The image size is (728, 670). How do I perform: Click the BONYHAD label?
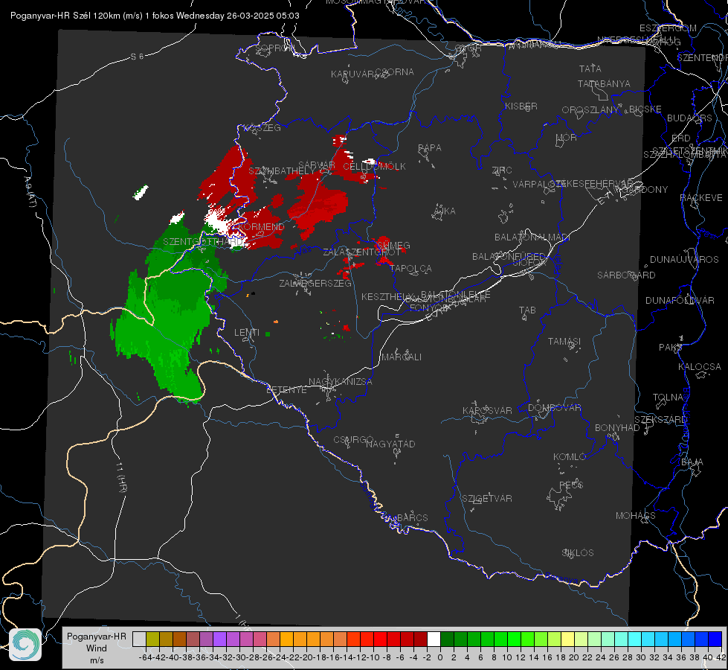click(x=617, y=428)
